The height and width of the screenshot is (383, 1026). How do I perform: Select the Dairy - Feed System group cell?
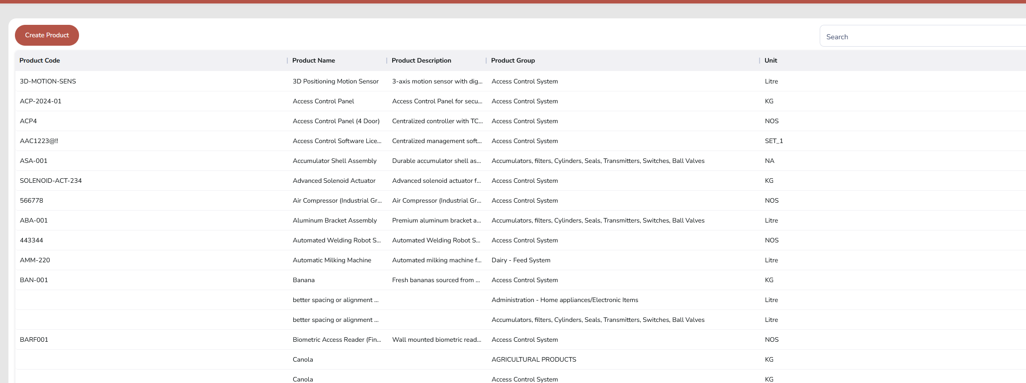pos(521,260)
